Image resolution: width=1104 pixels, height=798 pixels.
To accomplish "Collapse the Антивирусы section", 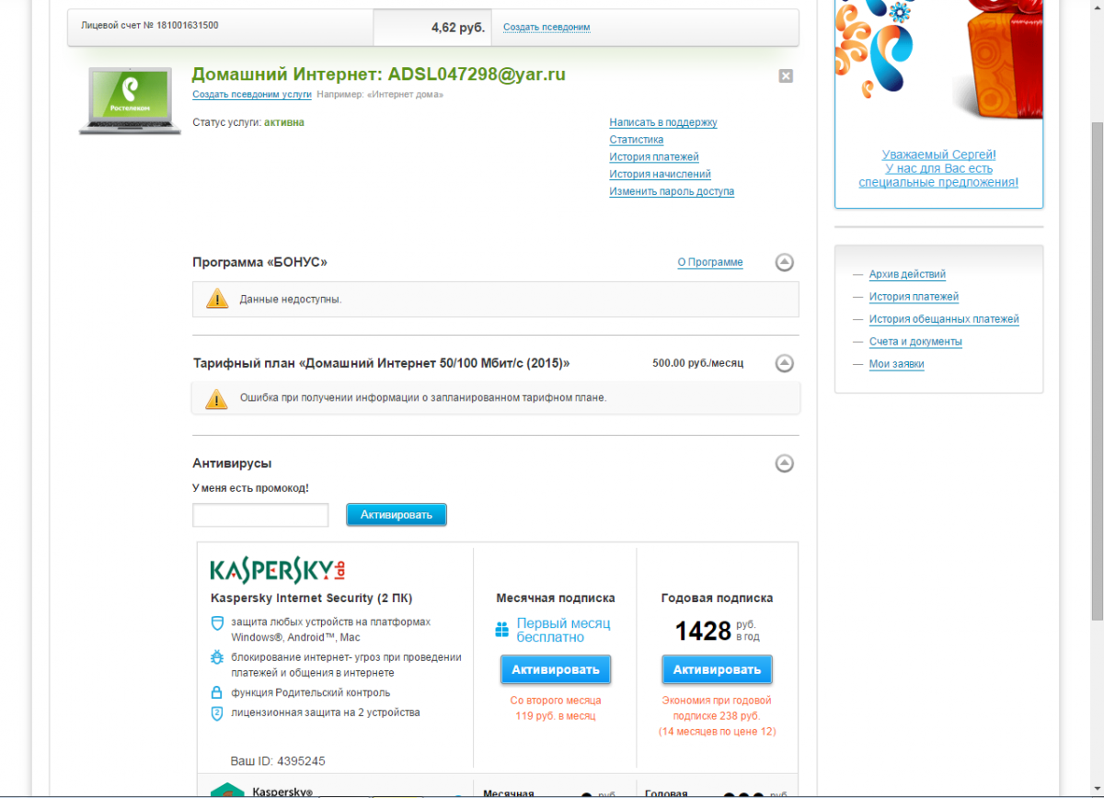I will (784, 463).
